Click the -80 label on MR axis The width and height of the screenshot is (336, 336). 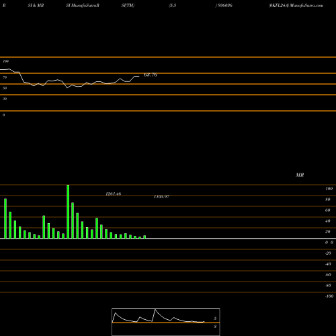(328, 286)
